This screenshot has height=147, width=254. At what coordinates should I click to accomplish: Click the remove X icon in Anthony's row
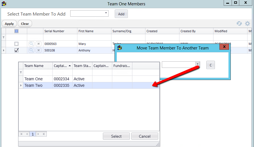39,50
